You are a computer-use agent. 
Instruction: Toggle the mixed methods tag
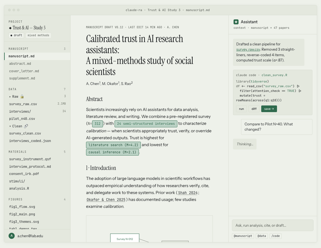click(x=38, y=35)
